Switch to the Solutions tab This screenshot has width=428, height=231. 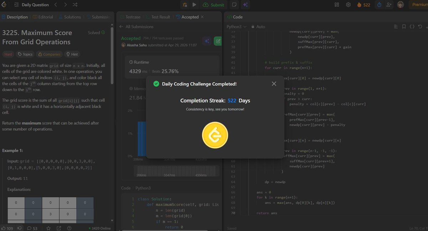tap(70, 17)
